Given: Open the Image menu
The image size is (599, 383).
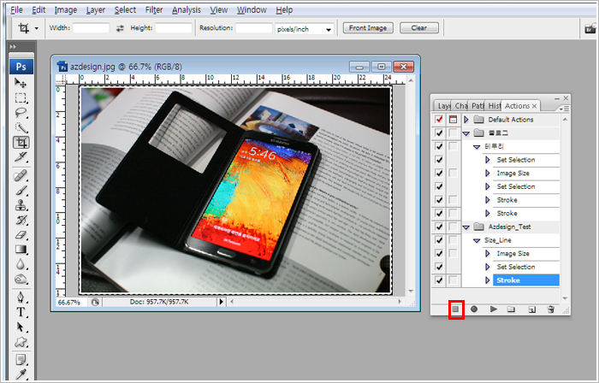Looking at the screenshot, I should [x=66, y=10].
